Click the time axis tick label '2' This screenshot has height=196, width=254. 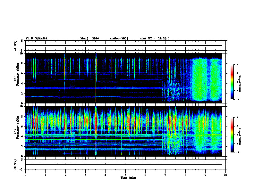tap(65, 175)
